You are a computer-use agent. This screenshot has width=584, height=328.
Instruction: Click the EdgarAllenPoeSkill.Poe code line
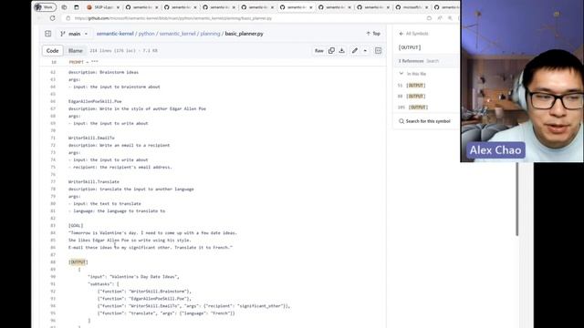[95, 101]
